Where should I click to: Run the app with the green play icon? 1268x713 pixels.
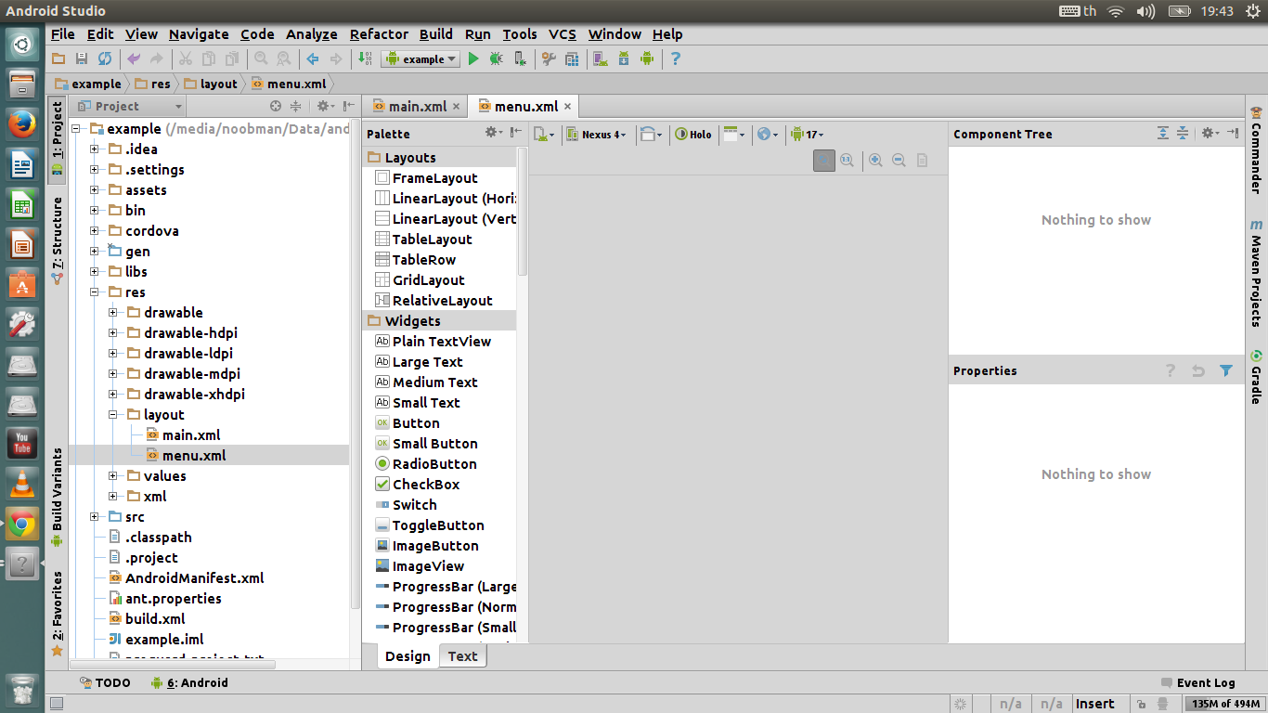473,58
